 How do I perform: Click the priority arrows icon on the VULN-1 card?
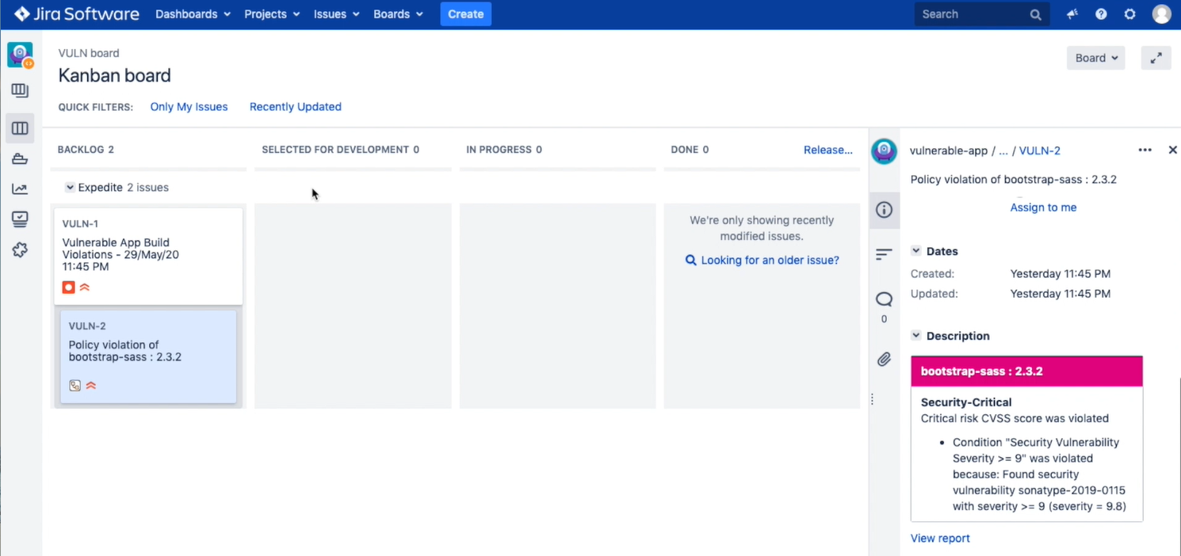click(x=85, y=288)
